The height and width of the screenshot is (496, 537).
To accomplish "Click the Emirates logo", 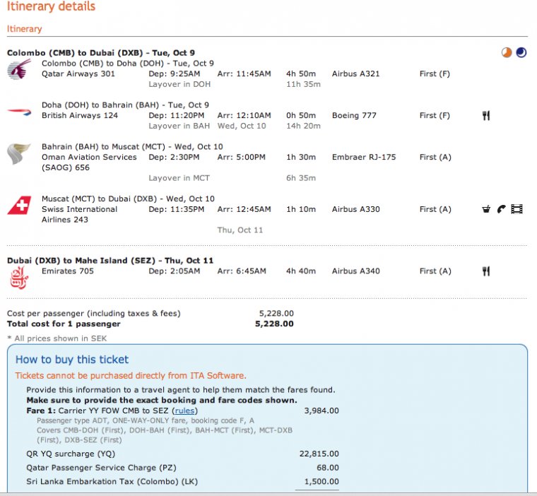I will click(18, 277).
